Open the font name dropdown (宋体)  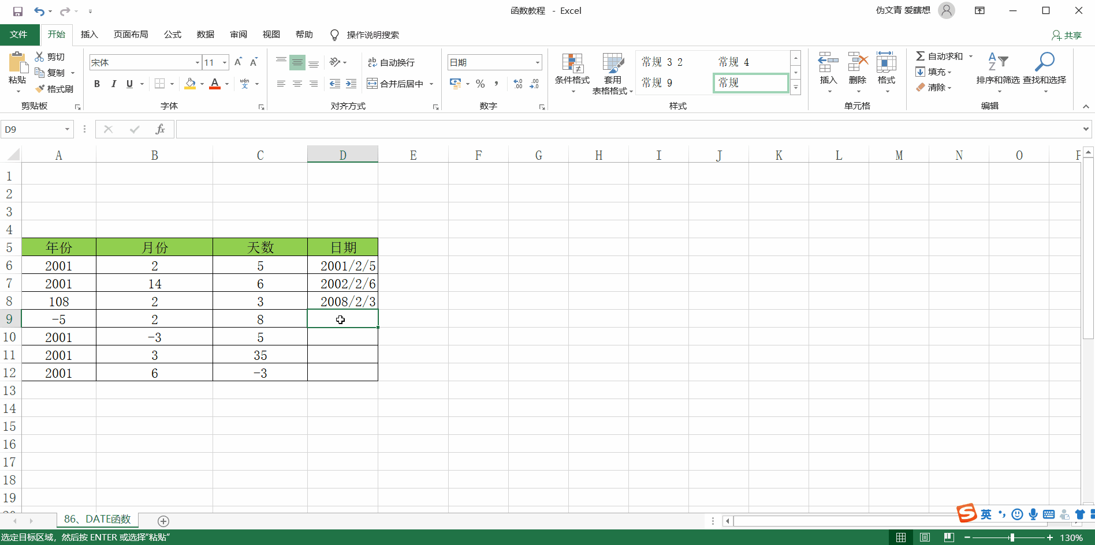click(x=198, y=62)
